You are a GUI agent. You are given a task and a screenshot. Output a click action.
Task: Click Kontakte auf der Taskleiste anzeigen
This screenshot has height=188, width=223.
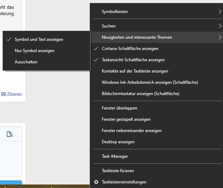point(135,71)
